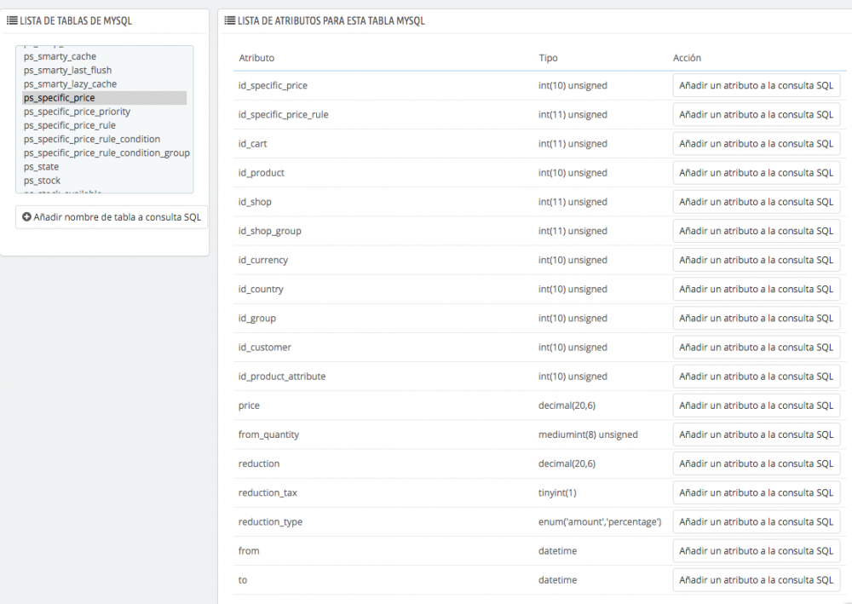Add the id_product attribute to the SQL query
The width and height of the screenshot is (852, 604).
coord(757,172)
